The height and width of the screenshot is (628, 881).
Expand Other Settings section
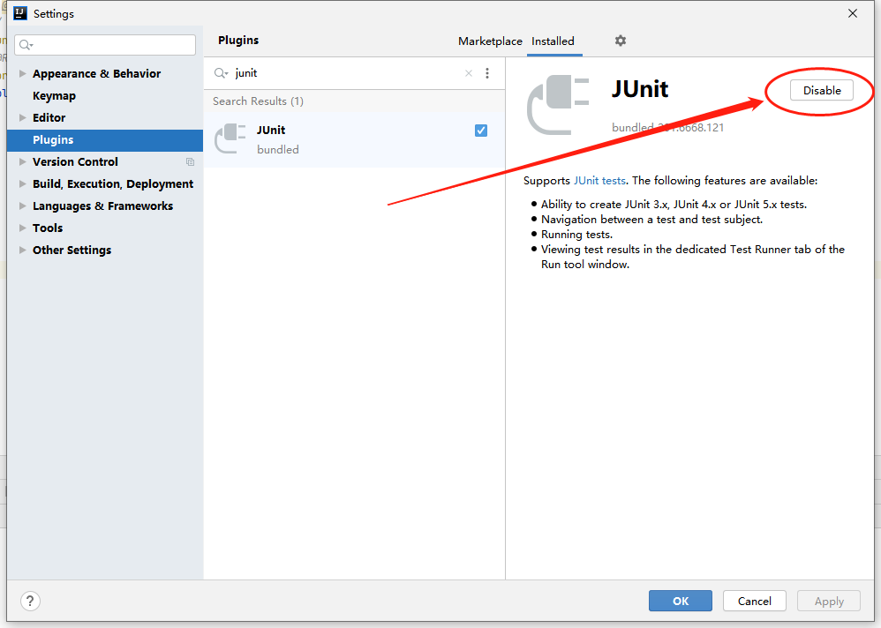coord(22,250)
